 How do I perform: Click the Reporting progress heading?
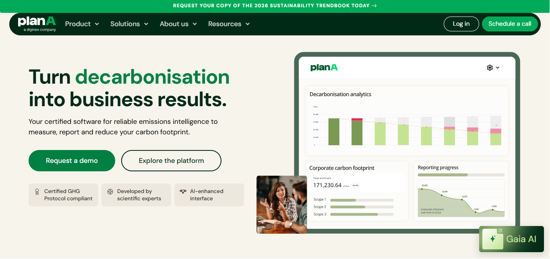pyautogui.click(x=438, y=168)
